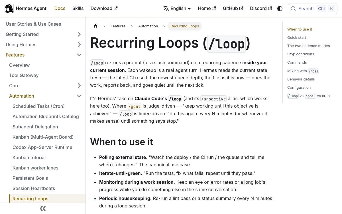The image size is (342, 214).
Task: Toggle dark and light mode
Action: click(x=280, y=9)
